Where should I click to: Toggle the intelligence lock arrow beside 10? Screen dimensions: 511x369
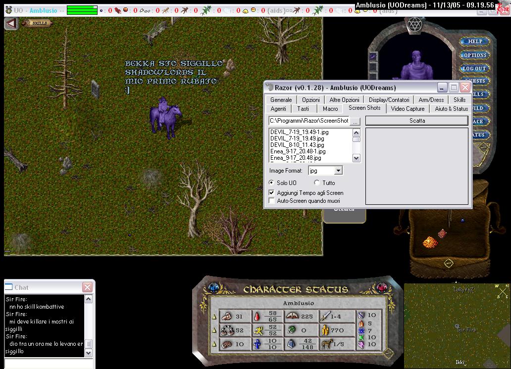tap(214, 344)
